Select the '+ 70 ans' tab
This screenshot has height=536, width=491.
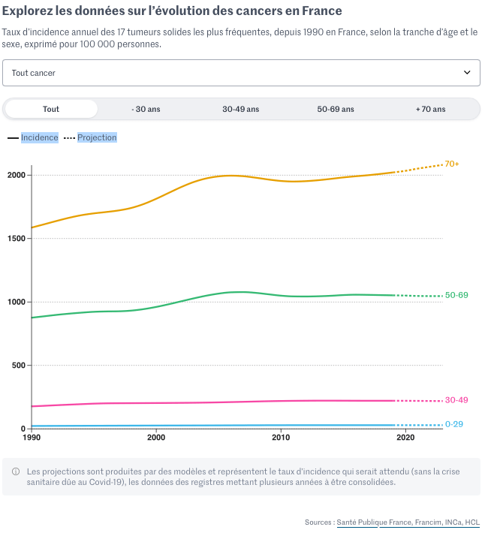point(430,109)
